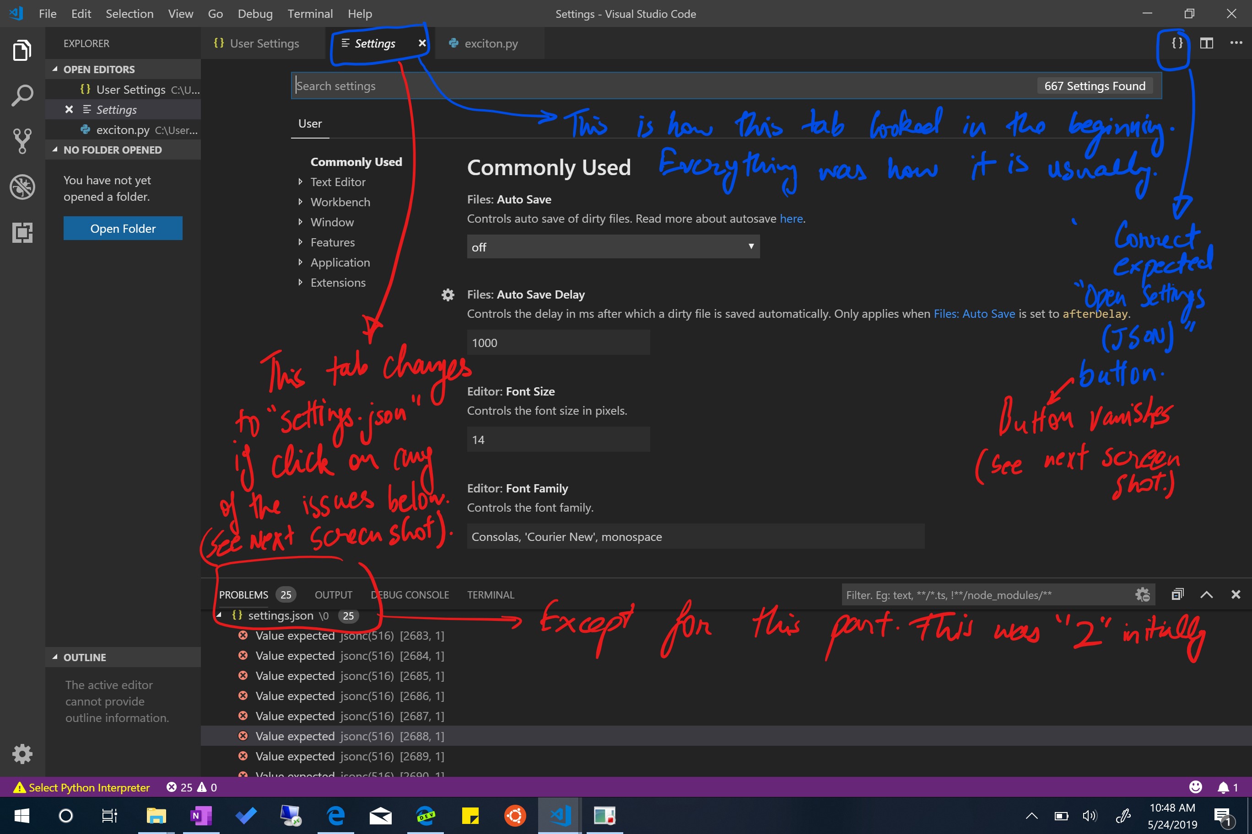Image resolution: width=1252 pixels, height=834 pixels.
Task: Open the Manage gear at bottom of activity bar
Action: click(x=22, y=754)
